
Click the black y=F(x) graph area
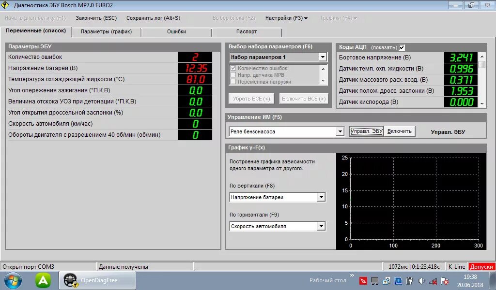pos(411,202)
